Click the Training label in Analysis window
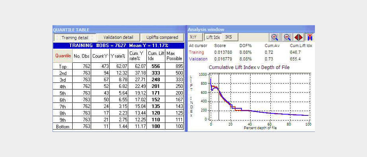The width and height of the screenshot is (367, 157). (x=197, y=53)
